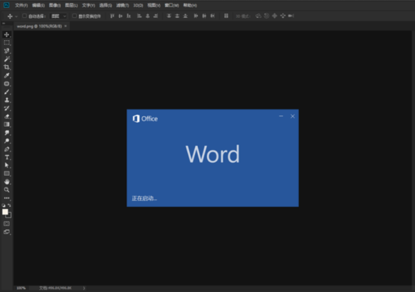Select the Path Selection arrow tool
The width and height of the screenshot is (415, 292).
[x=7, y=165]
